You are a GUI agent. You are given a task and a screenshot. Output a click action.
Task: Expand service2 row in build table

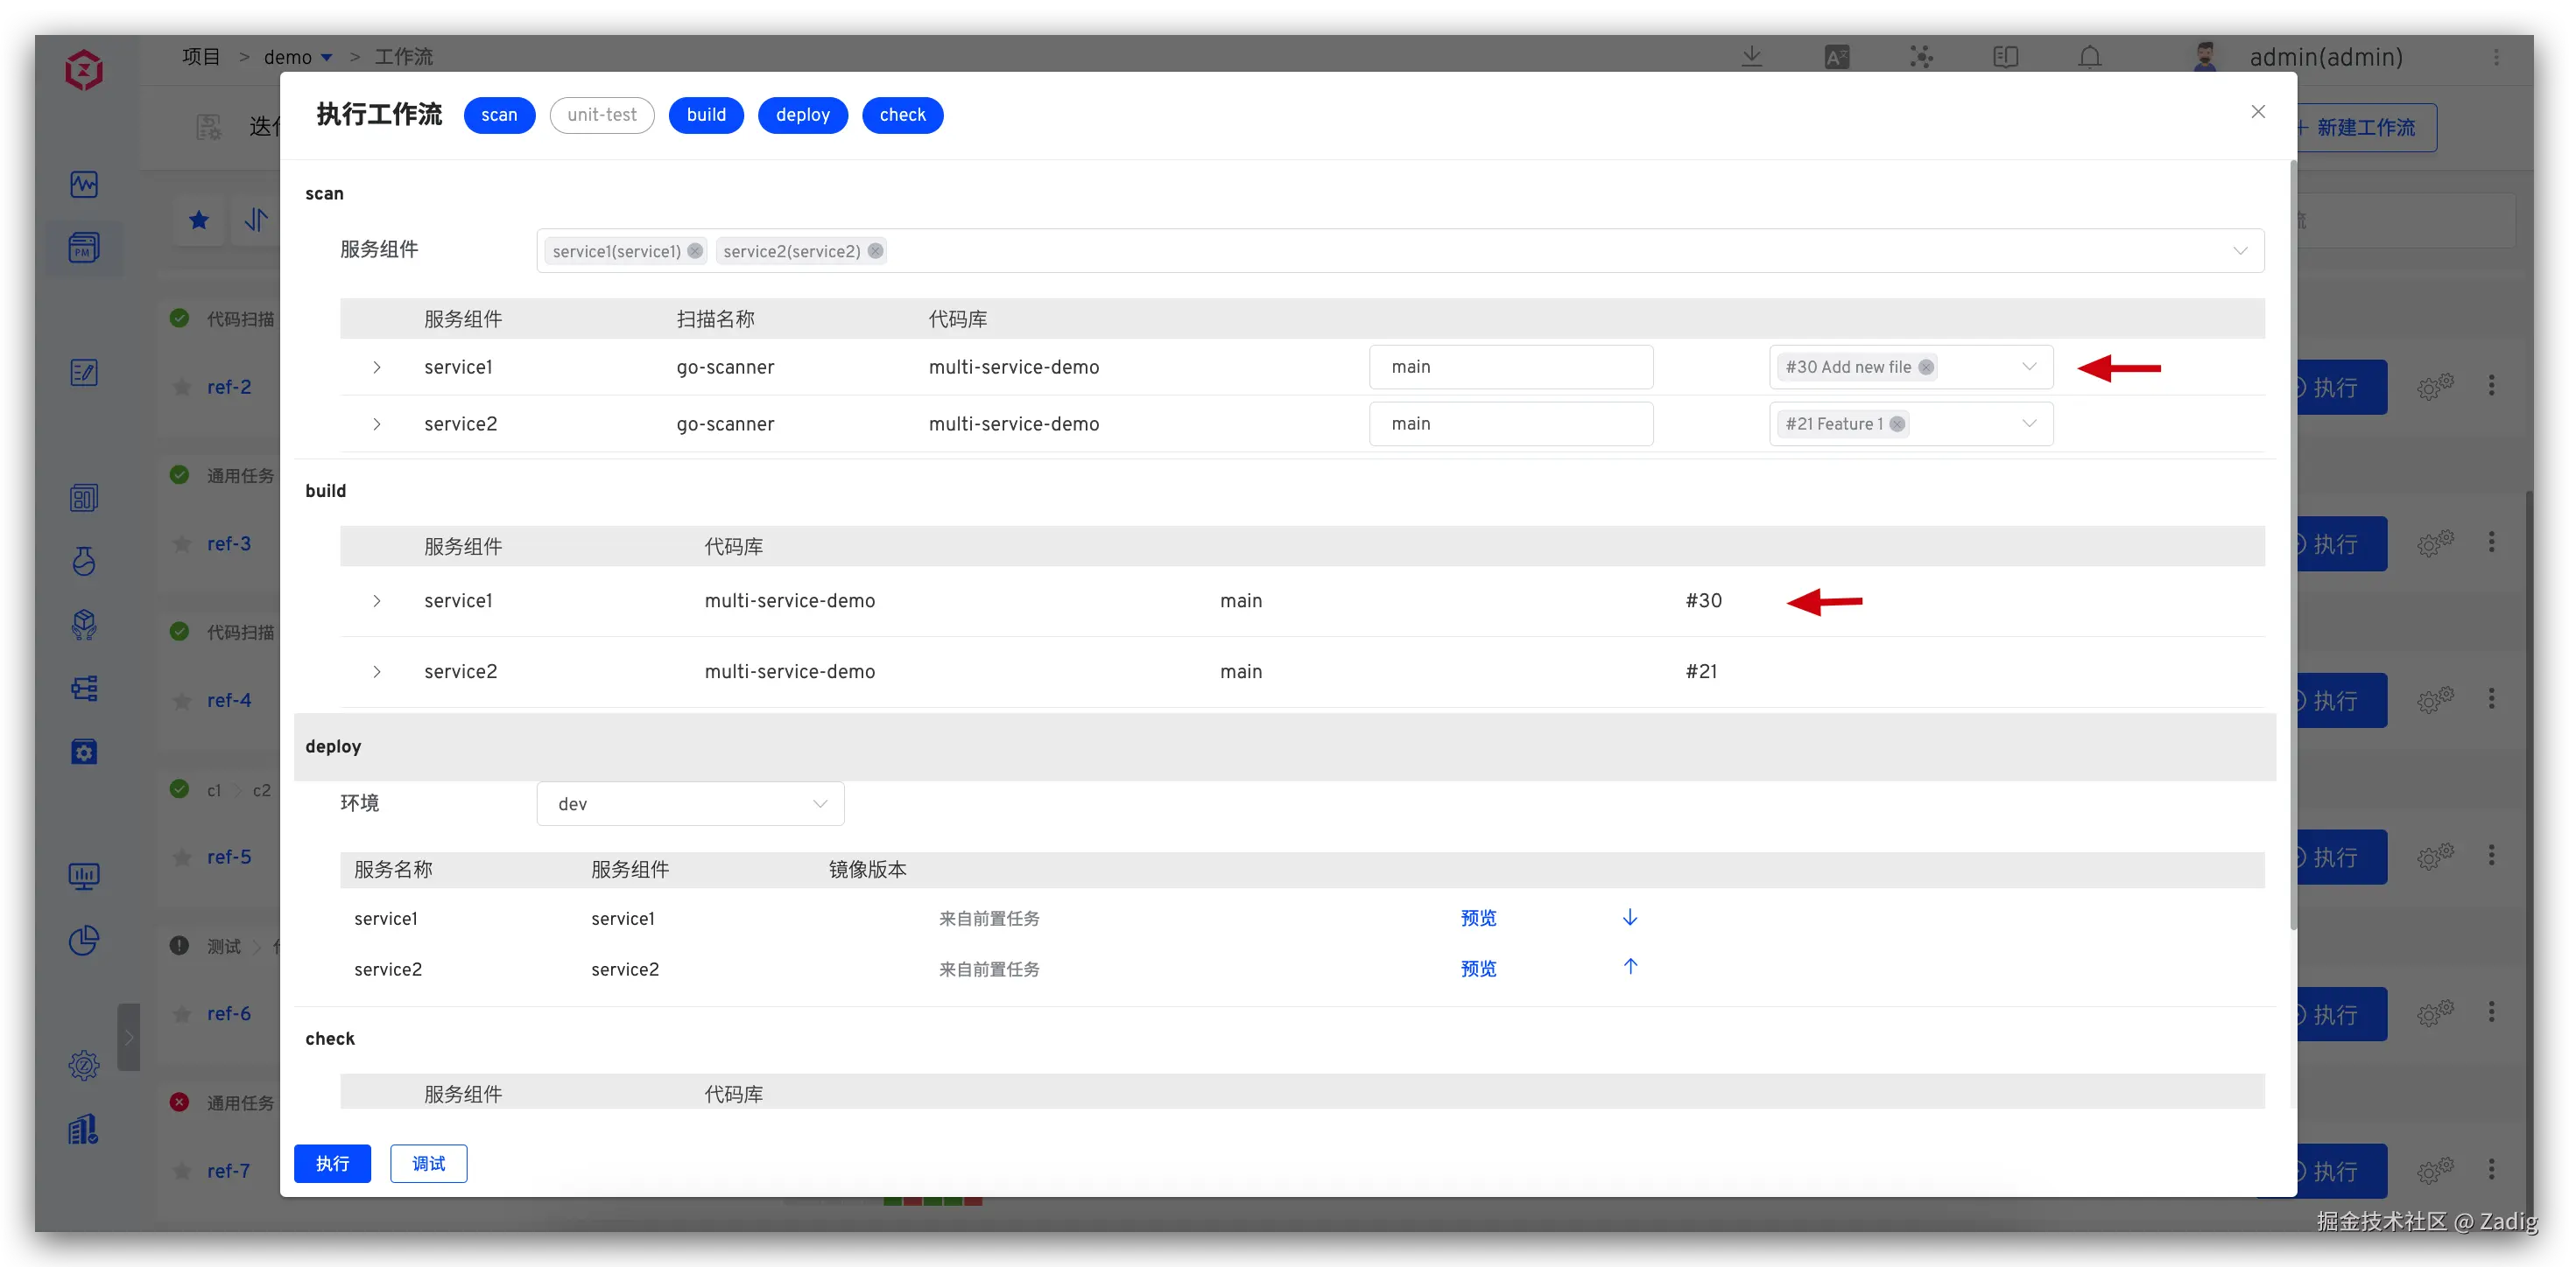pos(377,672)
